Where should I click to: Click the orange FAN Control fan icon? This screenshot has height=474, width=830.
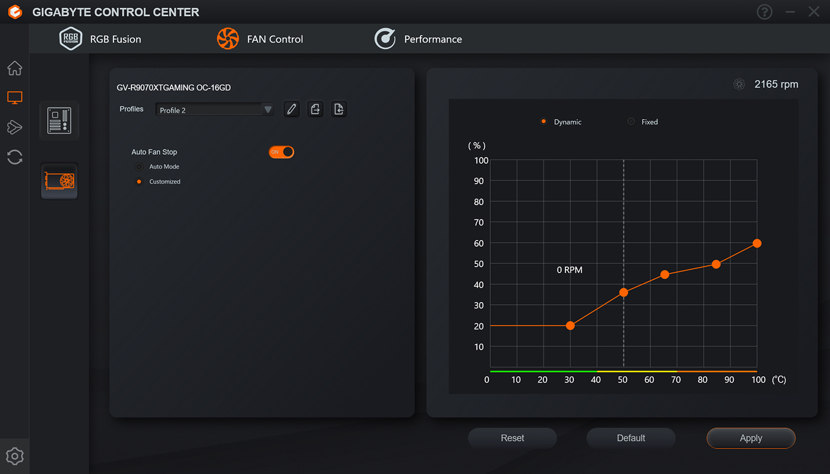pyautogui.click(x=228, y=39)
